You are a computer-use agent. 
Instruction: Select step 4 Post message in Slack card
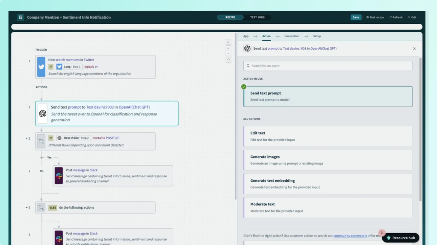[113, 176]
